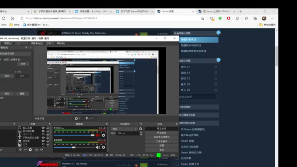Screen dimensions: 297x167
Task: Open the 帮助(H) menu in OBS
Action: tap(61, 43)
